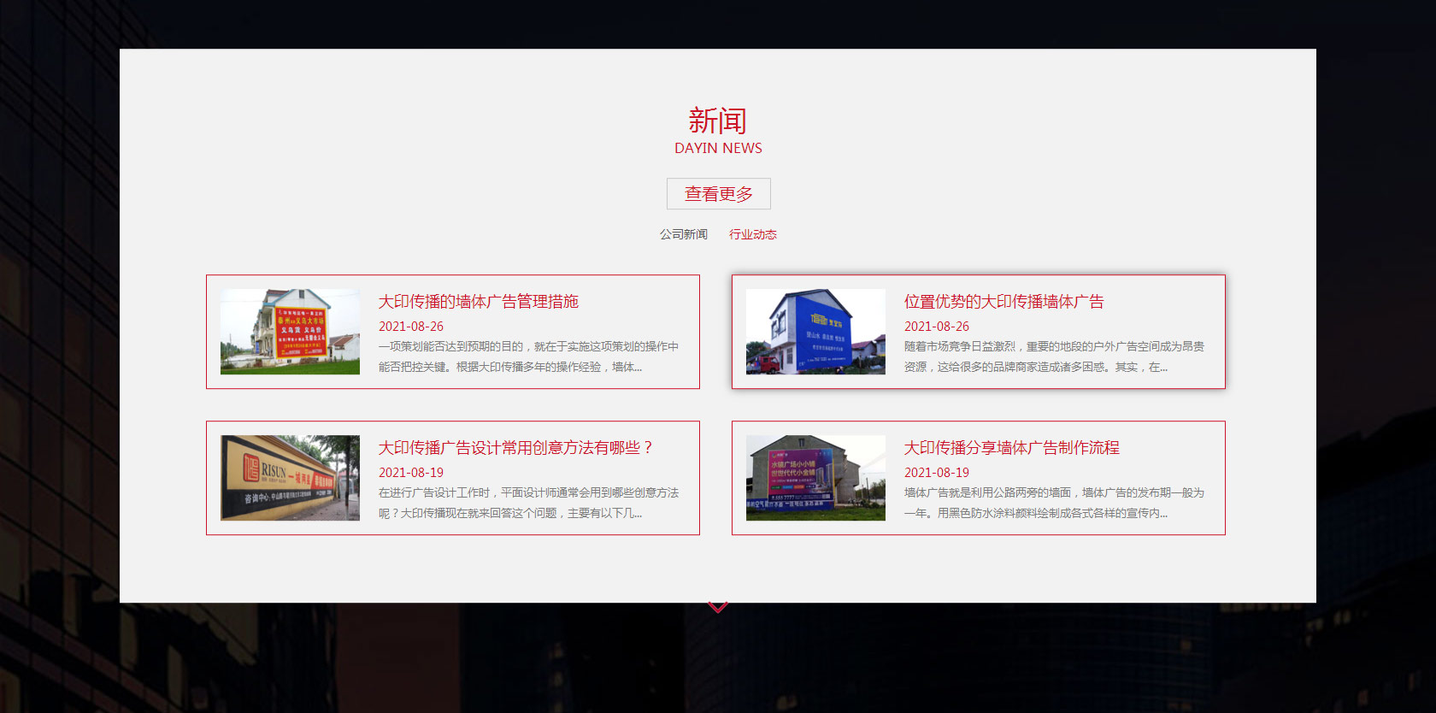The width and height of the screenshot is (1436, 713).
Task: Switch to the 公司新闻 tab
Action: tap(684, 234)
